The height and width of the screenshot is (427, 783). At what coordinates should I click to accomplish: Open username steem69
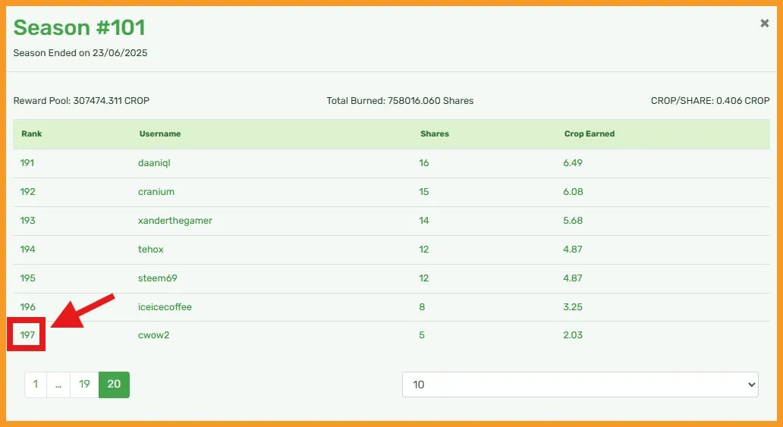pyautogui.click(x=157, y=278)
